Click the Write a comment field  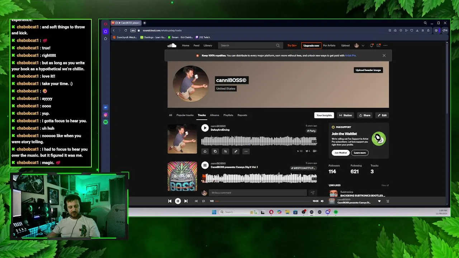(257, 193)
